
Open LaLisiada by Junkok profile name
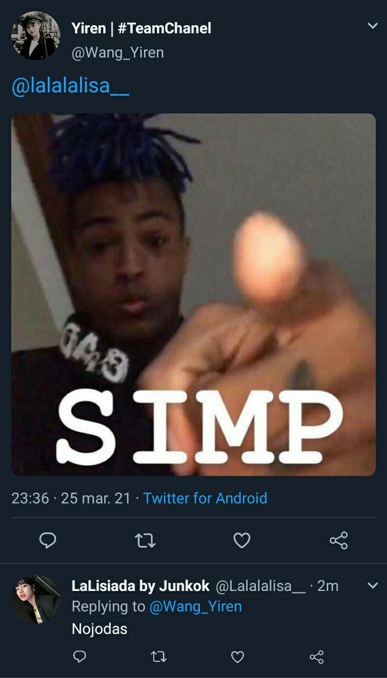click(141, 586)
